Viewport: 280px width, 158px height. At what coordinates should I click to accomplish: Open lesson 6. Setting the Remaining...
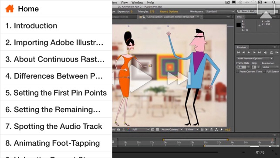(56, 109)
